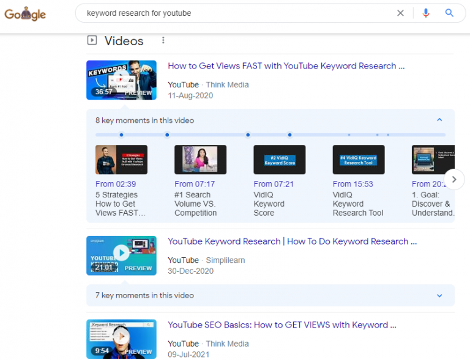This screenshot has height=360, width=470.
Task: Open 'How to Get Views FAST' video link
Action: click(x=286, y=66)
